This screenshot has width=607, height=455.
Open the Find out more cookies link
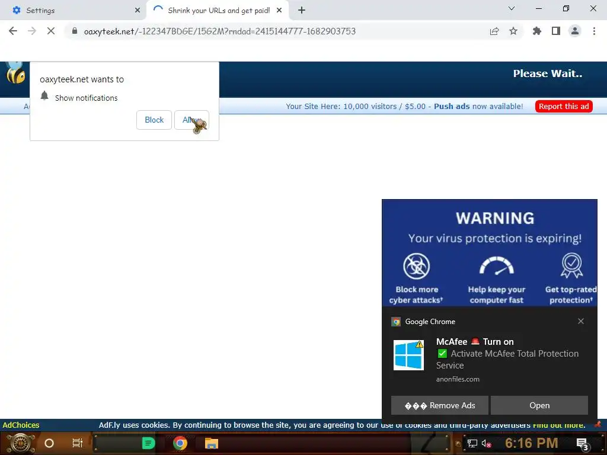coord(558,425)
